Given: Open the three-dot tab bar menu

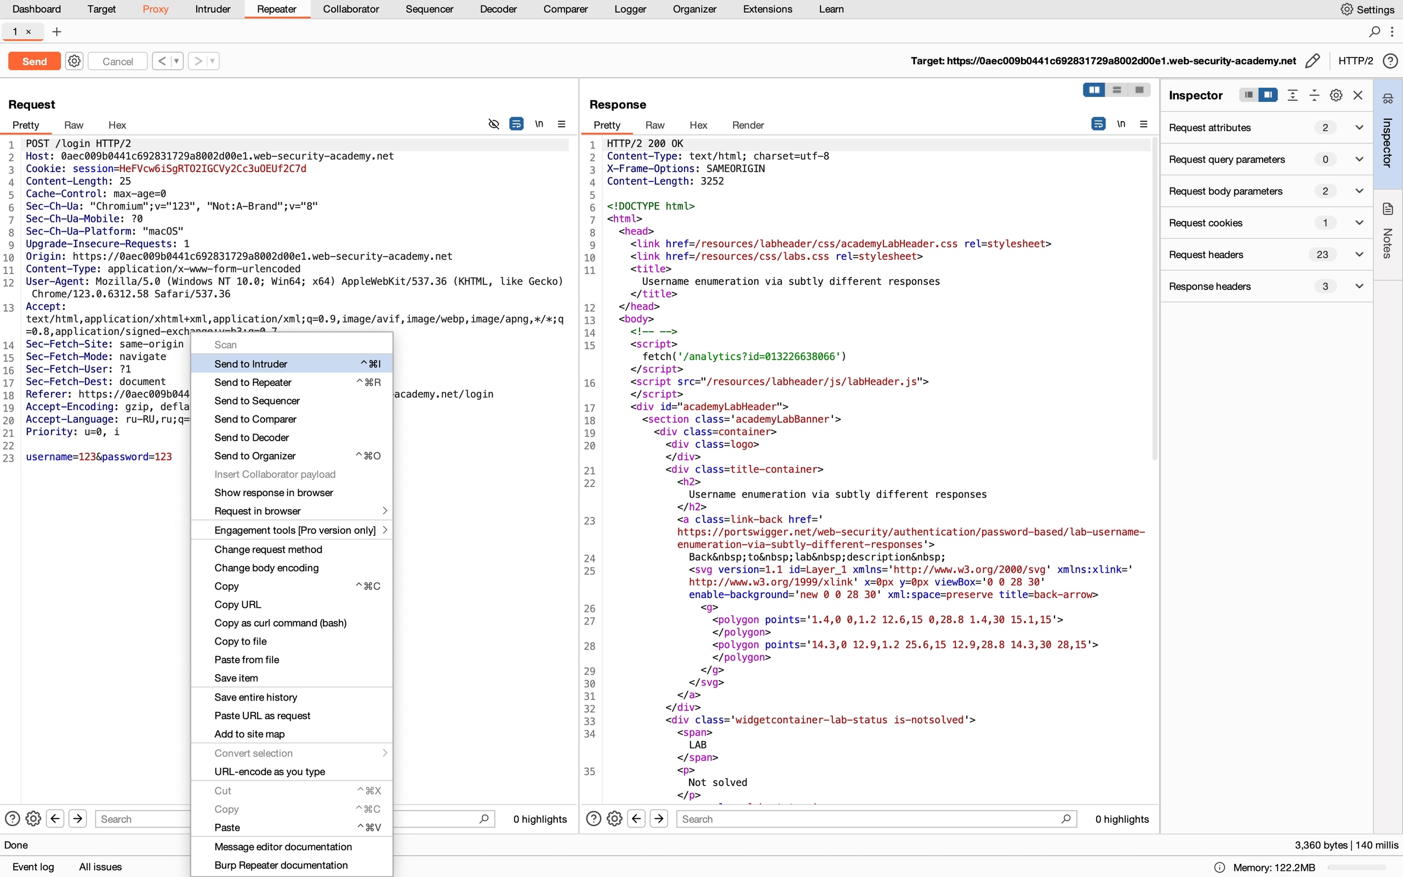Looking at the screenshot, I should [1392, 31].
